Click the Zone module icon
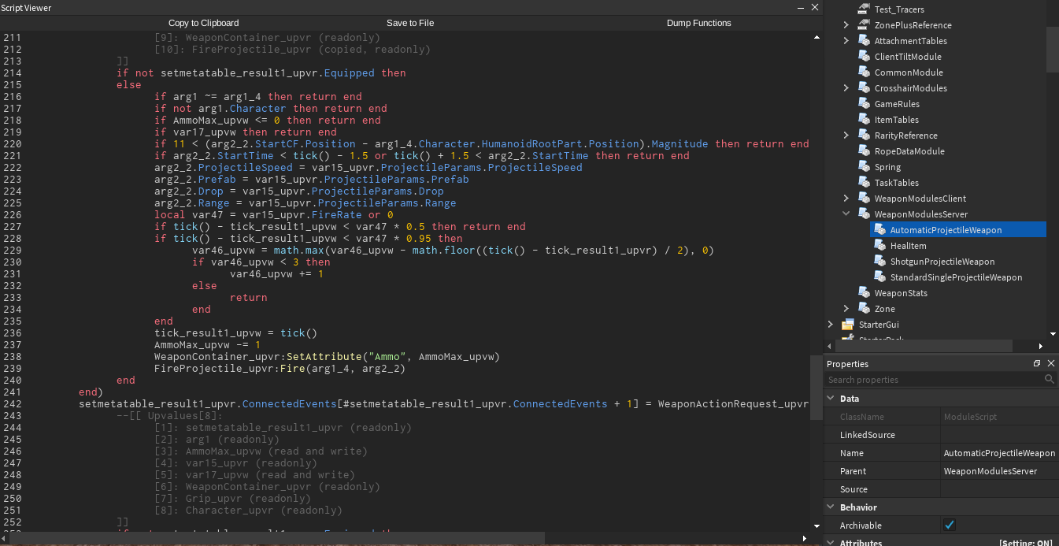Screen dimensions: 1059x546 pos(863,309)
